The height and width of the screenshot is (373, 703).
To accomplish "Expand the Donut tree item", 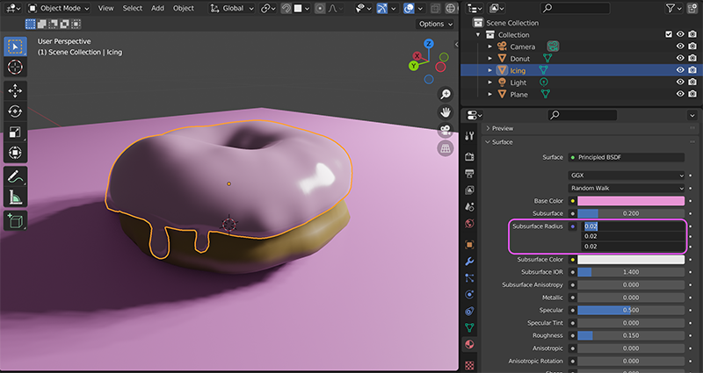I will (x=489, y=59).
